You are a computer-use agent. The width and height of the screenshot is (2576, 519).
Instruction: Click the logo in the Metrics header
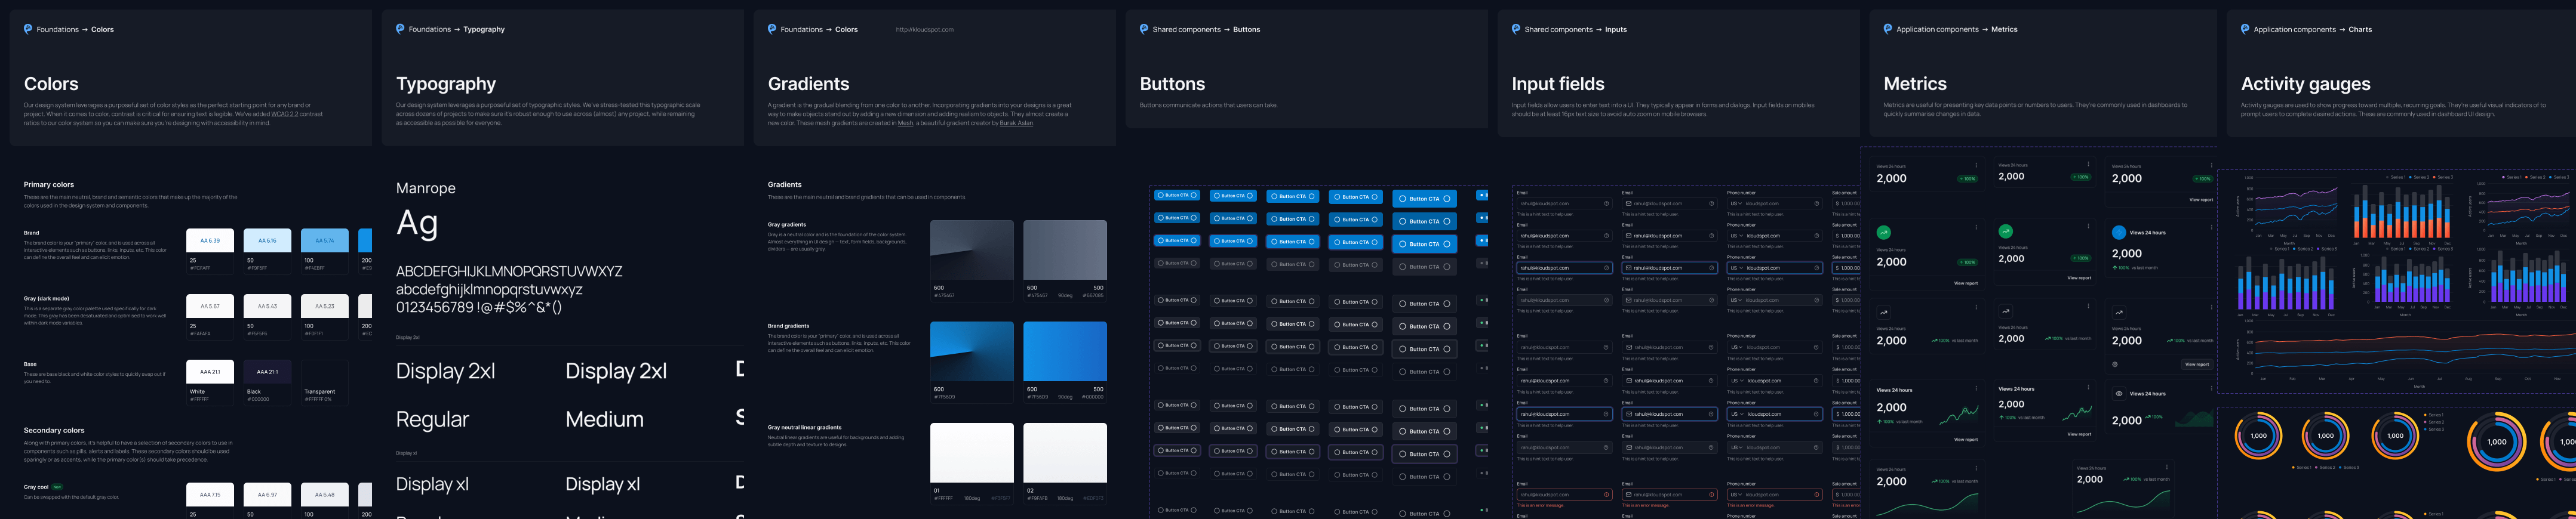[x=1888, y=29]
